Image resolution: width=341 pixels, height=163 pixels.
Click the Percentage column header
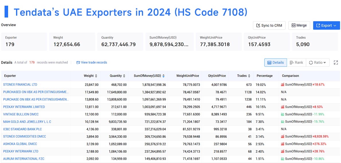point(264,76)
